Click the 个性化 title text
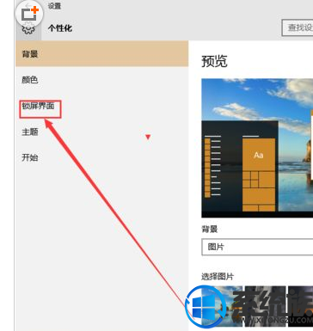Screen dimensions: 313x331 (x=60, y=28)
